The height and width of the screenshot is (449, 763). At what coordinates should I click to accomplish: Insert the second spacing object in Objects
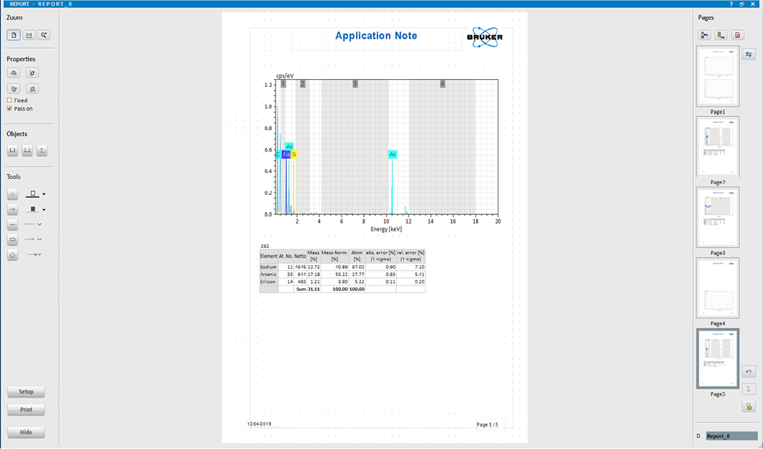point(27,151)
